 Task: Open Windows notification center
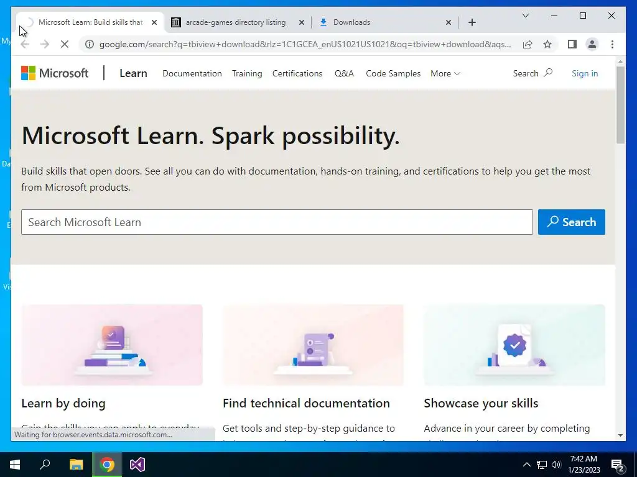click(x=618, y=465)
